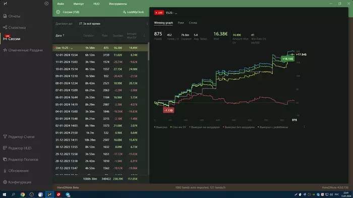Click the sessions list vertical scrollbar
Screen dimensions: 353x198
148,52
